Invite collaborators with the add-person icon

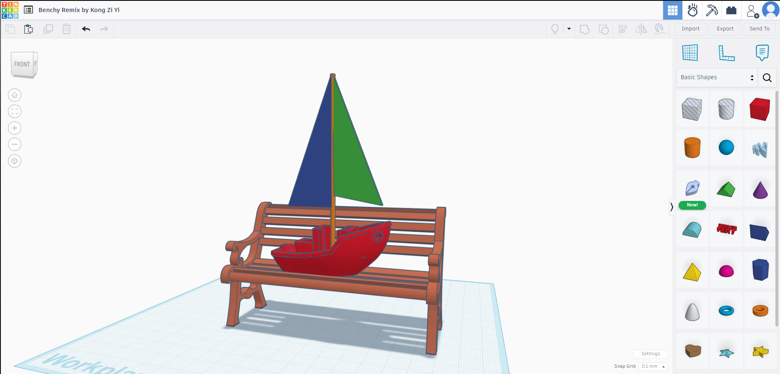tap(752, 10)
